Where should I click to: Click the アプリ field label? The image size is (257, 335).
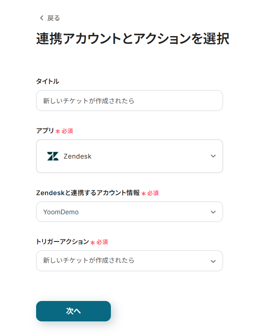click(45, 131)
